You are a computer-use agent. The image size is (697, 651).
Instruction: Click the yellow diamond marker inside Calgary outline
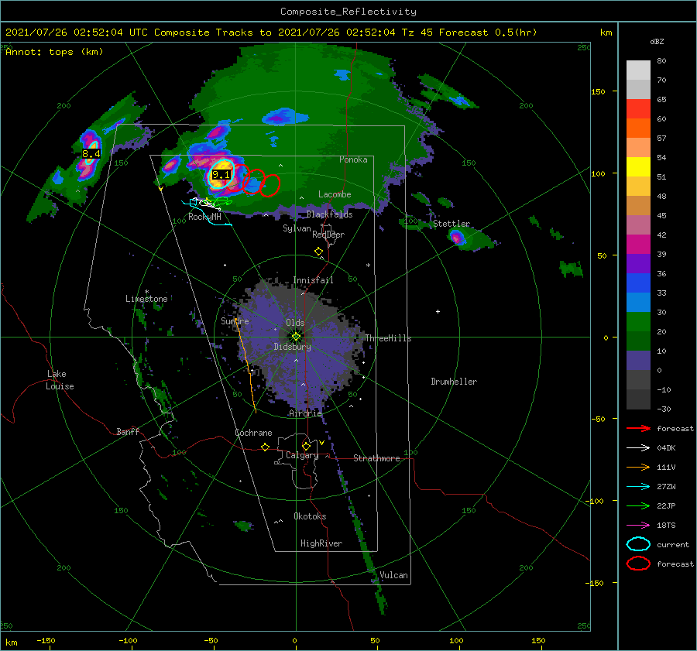pyautogui.click(x=306, y=446)
